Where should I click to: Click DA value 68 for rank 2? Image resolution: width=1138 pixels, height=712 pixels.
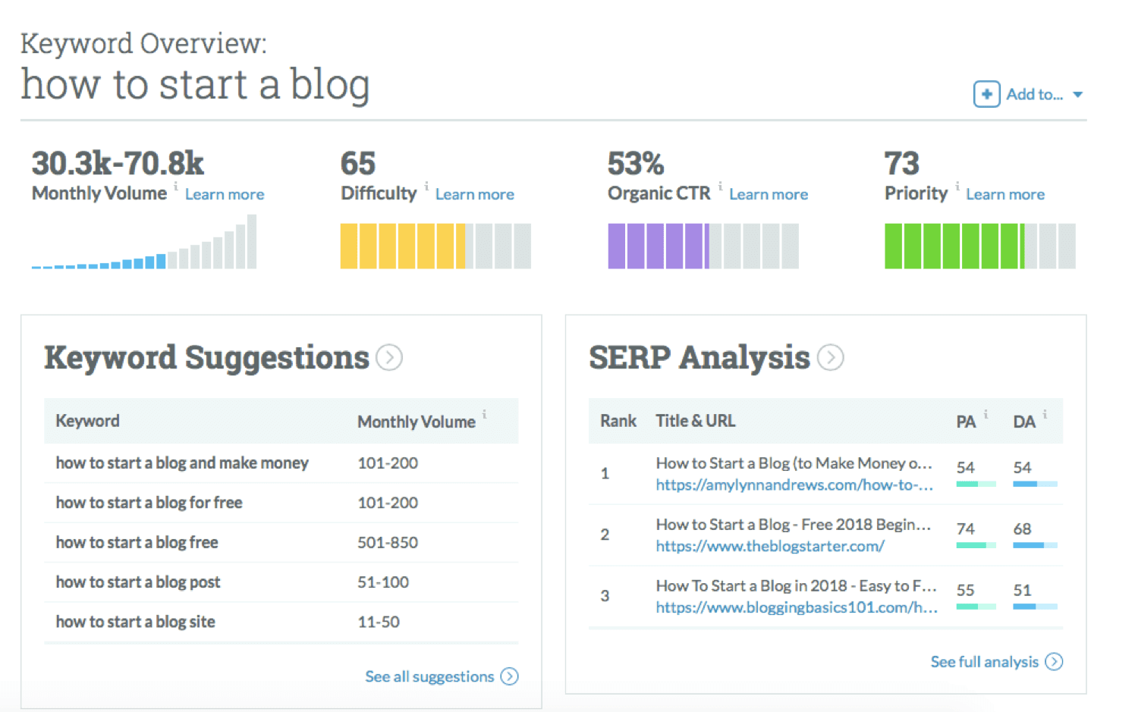coord(1022,529)
